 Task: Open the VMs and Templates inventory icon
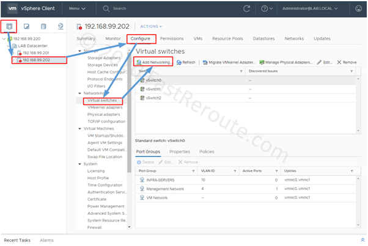coord(26,26)
